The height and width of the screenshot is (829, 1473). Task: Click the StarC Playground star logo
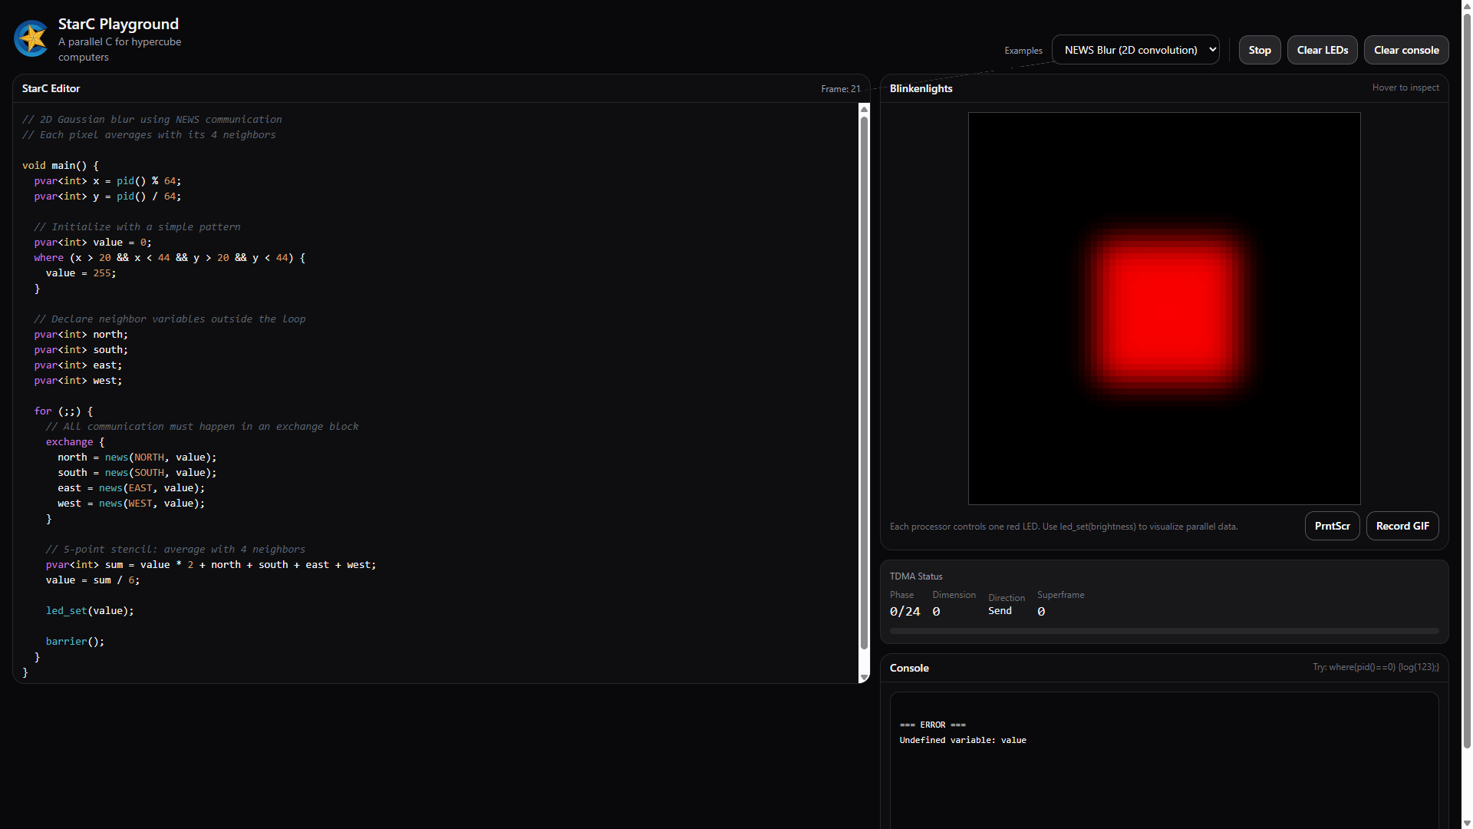point(31,38)
